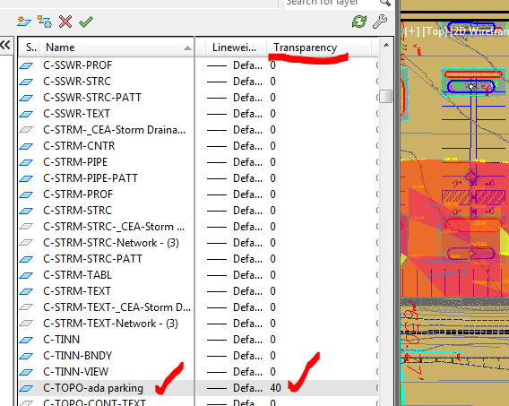Click status icon of C-STRM-STRC layer
Image resolution: width=509 pixels, height=406 pixels.
tap(26, 211)
